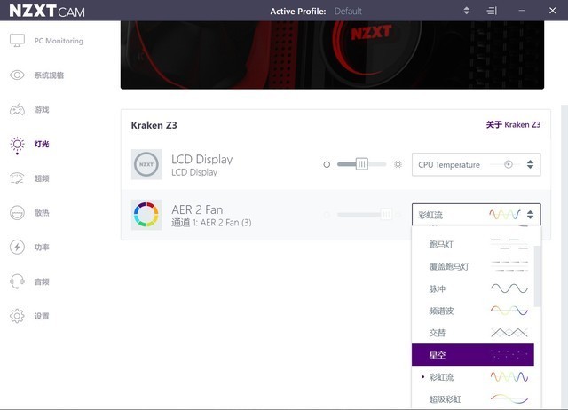The width and height of the screenshot is (568, 410).
Task: Go to 超频 section
Action: [x=42, y=178]
